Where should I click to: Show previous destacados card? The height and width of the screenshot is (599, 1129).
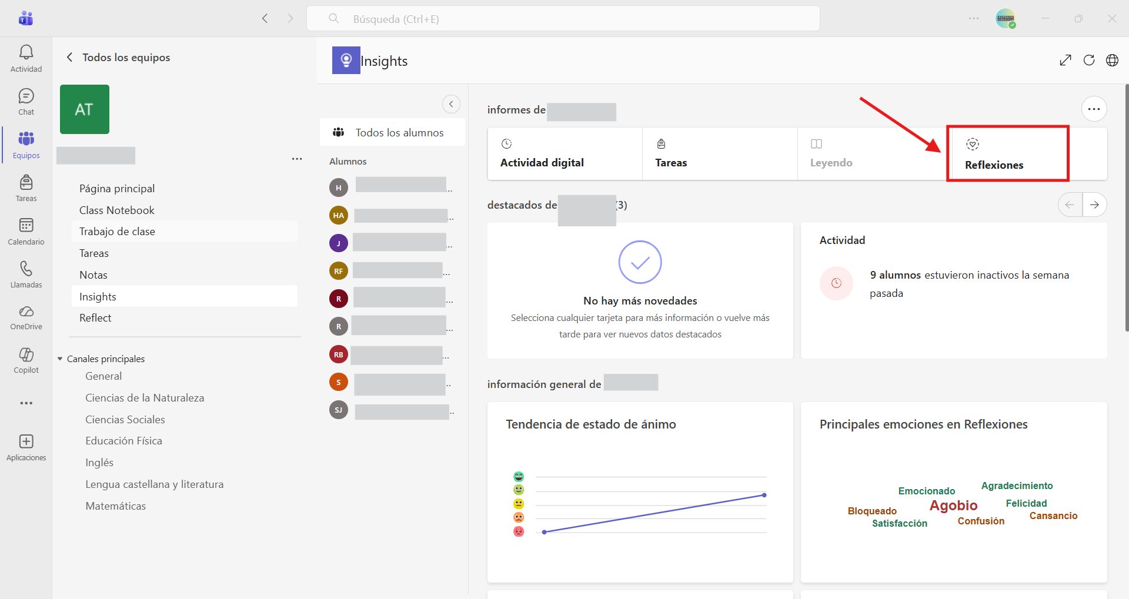pos(1070,205)
